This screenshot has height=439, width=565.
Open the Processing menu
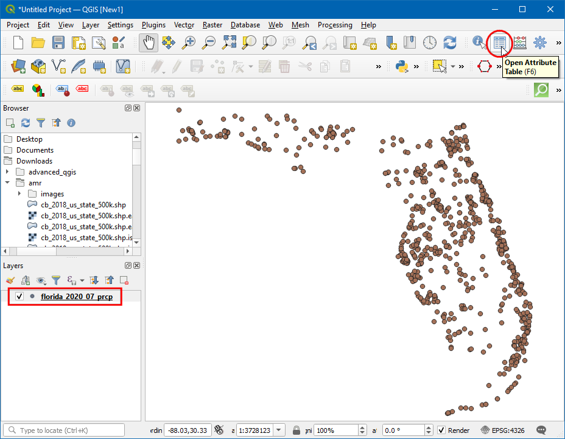(x=334, y=25)
